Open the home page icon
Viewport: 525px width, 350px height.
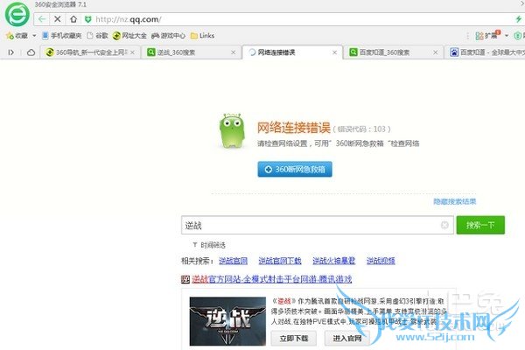pos(73,19)
